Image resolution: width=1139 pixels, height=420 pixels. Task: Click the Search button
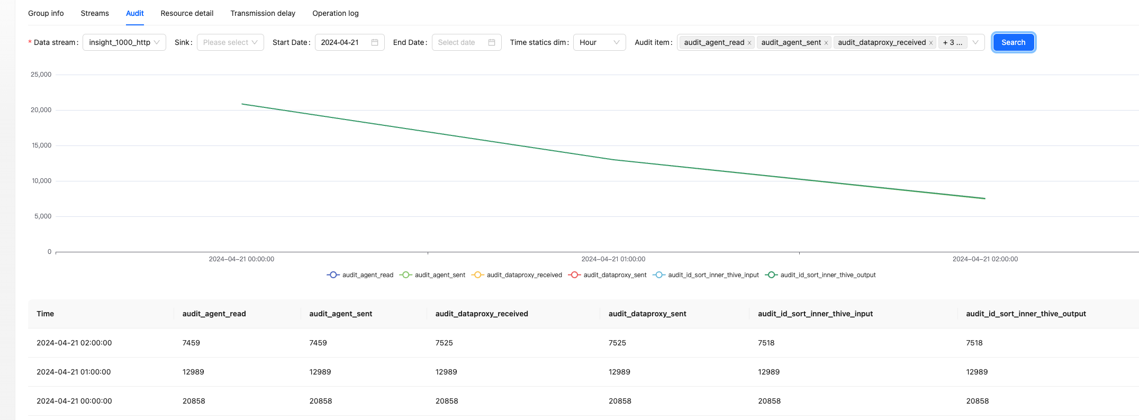pos(1013,42)
